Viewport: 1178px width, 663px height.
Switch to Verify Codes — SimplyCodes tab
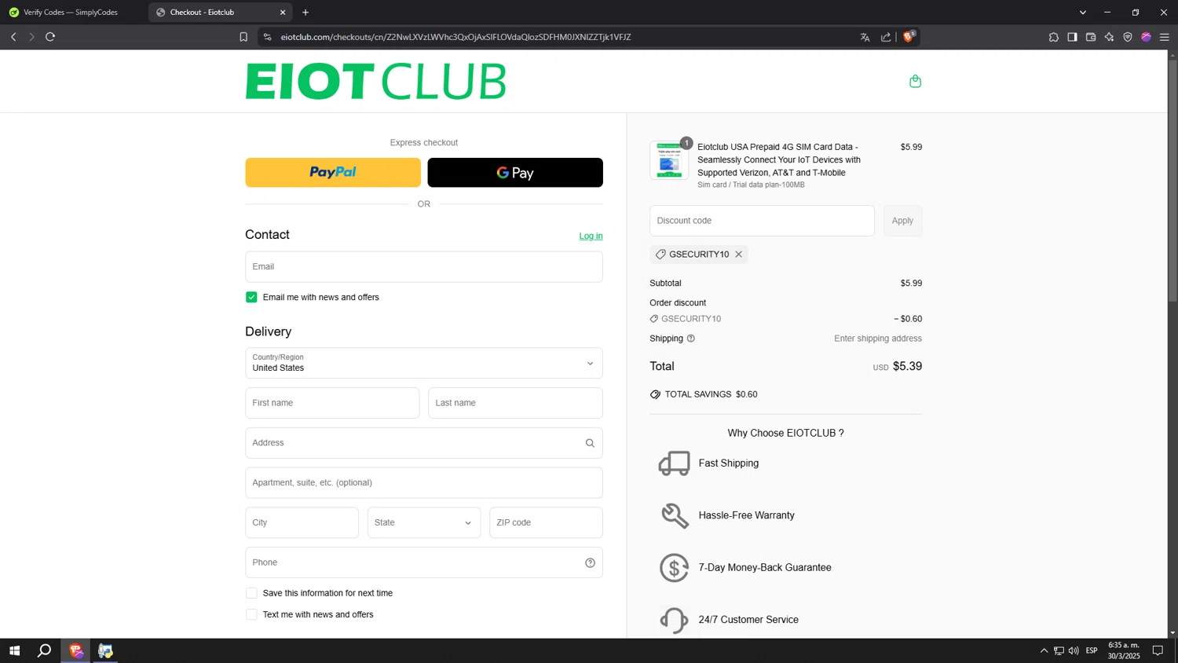(x=72, y=13)
